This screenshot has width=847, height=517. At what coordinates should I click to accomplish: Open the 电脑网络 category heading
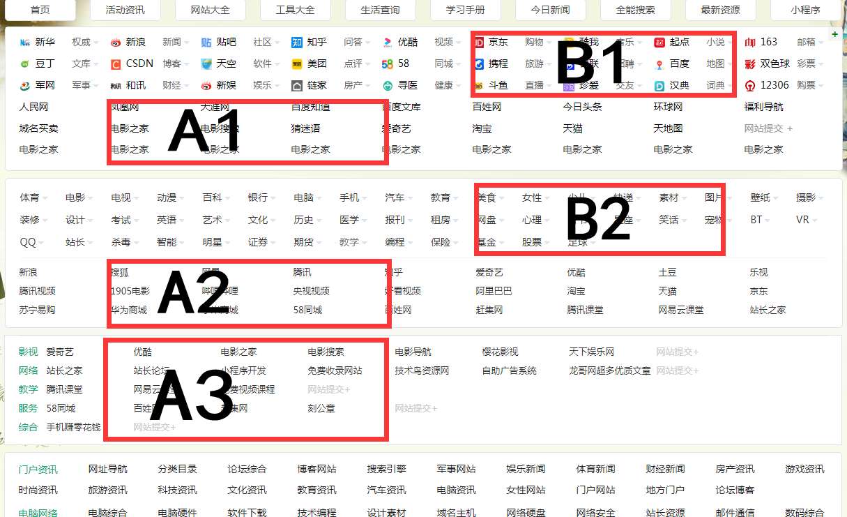pos(38,513)
